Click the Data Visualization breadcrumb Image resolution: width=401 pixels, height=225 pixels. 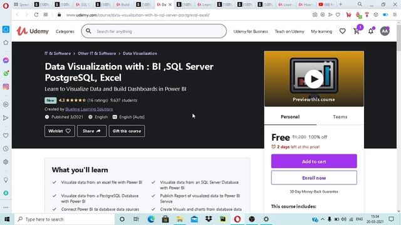(x=140, y=53)
